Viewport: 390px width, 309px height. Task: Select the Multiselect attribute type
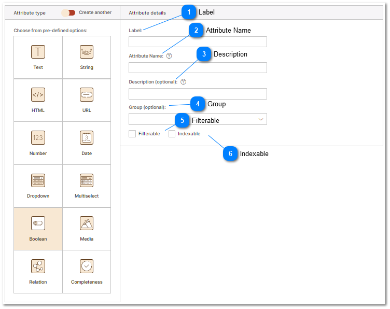click(87, 181)
